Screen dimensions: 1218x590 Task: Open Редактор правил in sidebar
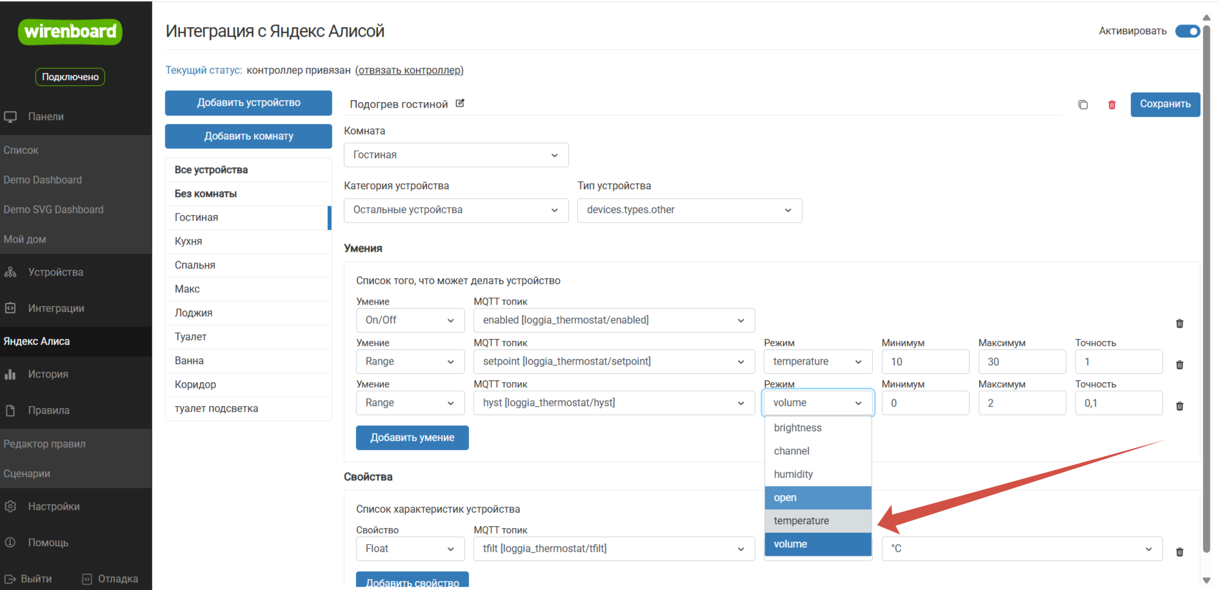(76, 444)
